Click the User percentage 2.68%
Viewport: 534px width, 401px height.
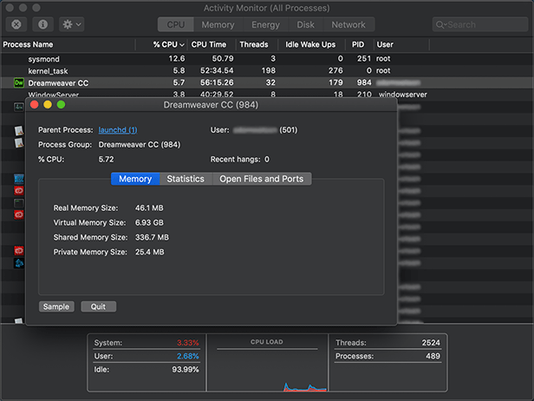pyautogui.click(x=187, y=356)
